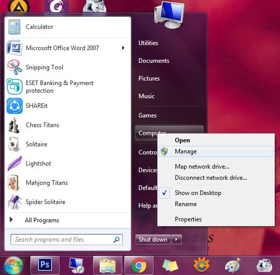Open Control Panel in the Start menu
Image resolution: width=280 pixels, height=275 pixels.
pos(148,152)
